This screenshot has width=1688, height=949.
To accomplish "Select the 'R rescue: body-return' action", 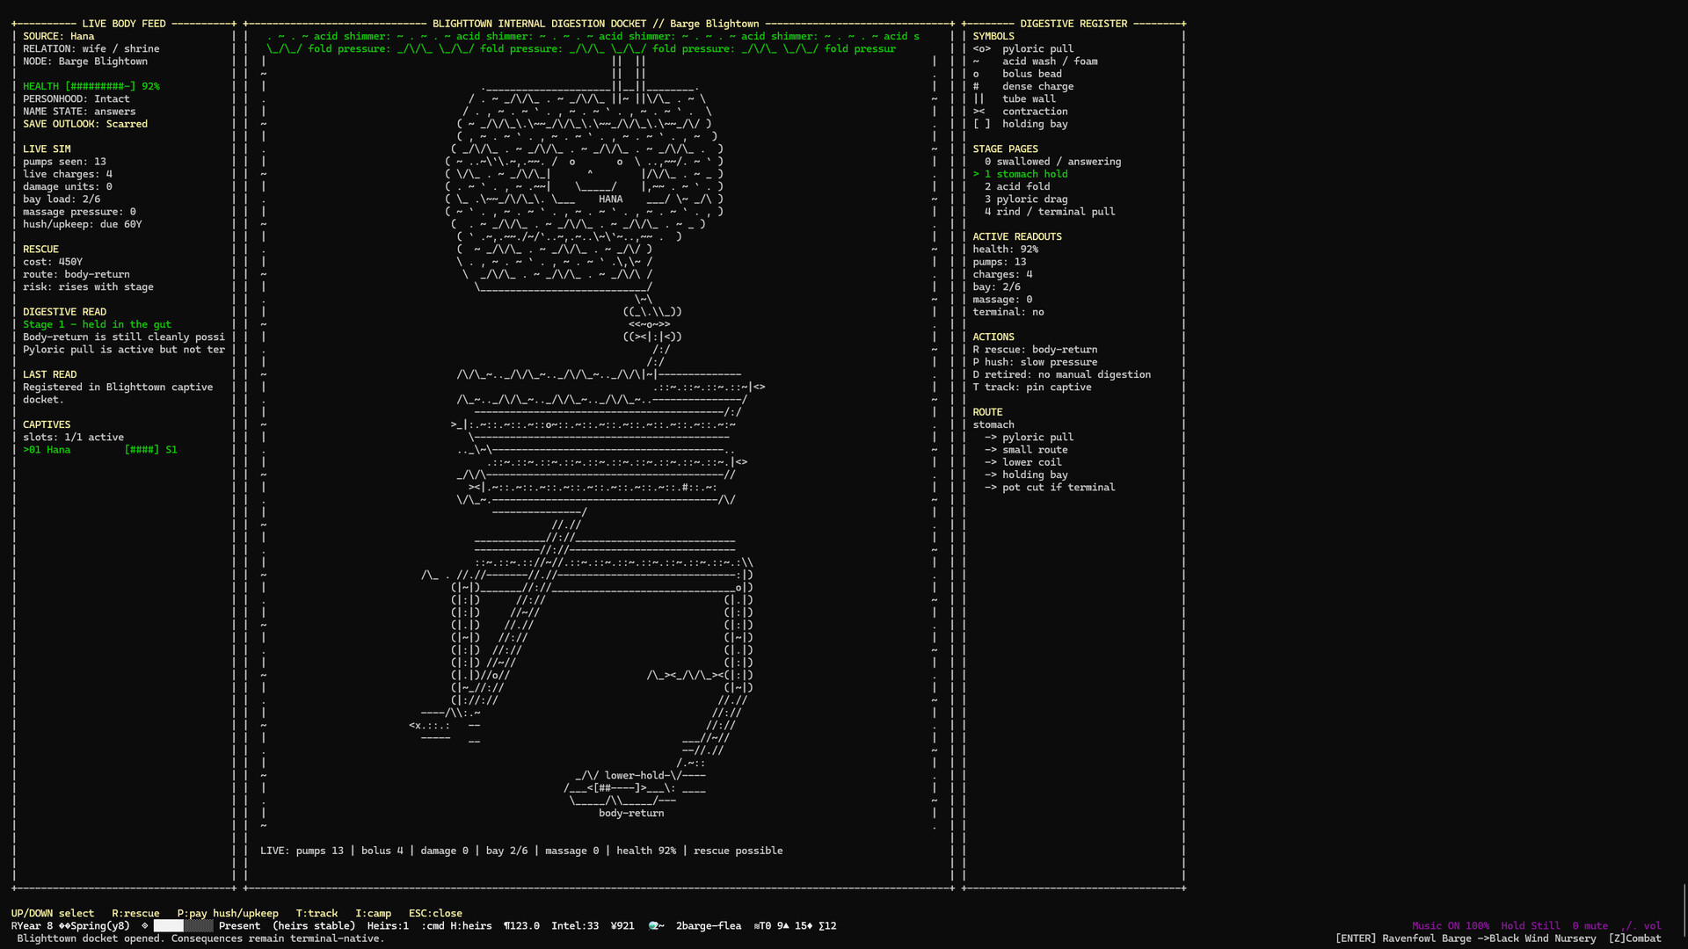I will 1035,350.
